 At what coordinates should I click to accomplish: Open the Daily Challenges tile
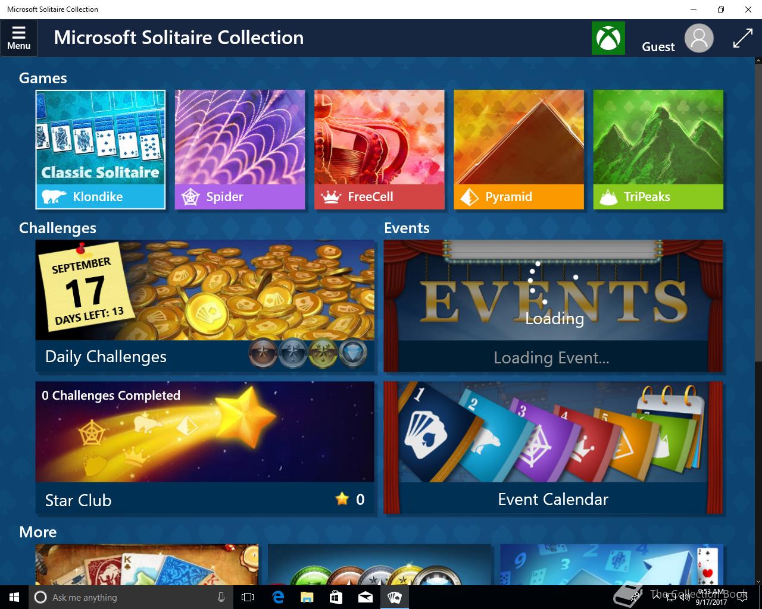(x=205, y=306)
